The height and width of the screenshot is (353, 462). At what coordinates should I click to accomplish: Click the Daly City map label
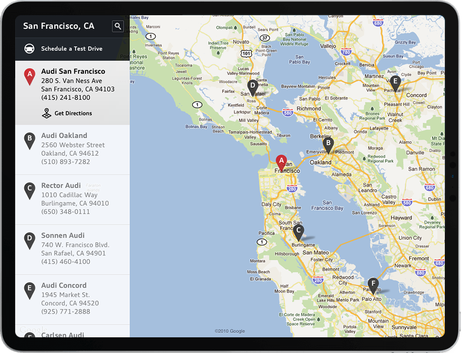(271, 204)
